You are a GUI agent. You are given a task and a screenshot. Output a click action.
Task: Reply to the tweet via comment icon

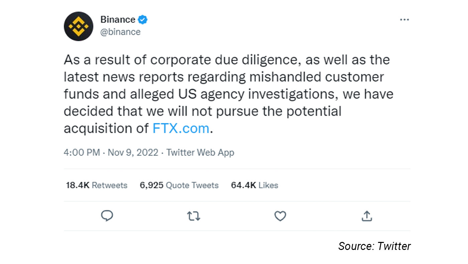pos(107,216)
